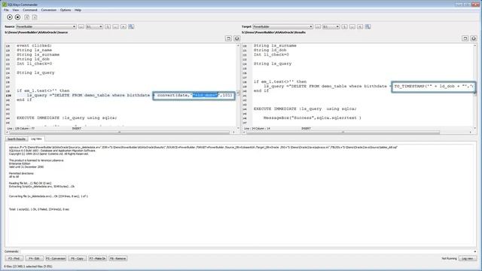Open the target drive selector dropdown
This screenshot has width=482, height=271.
(331, 27)
